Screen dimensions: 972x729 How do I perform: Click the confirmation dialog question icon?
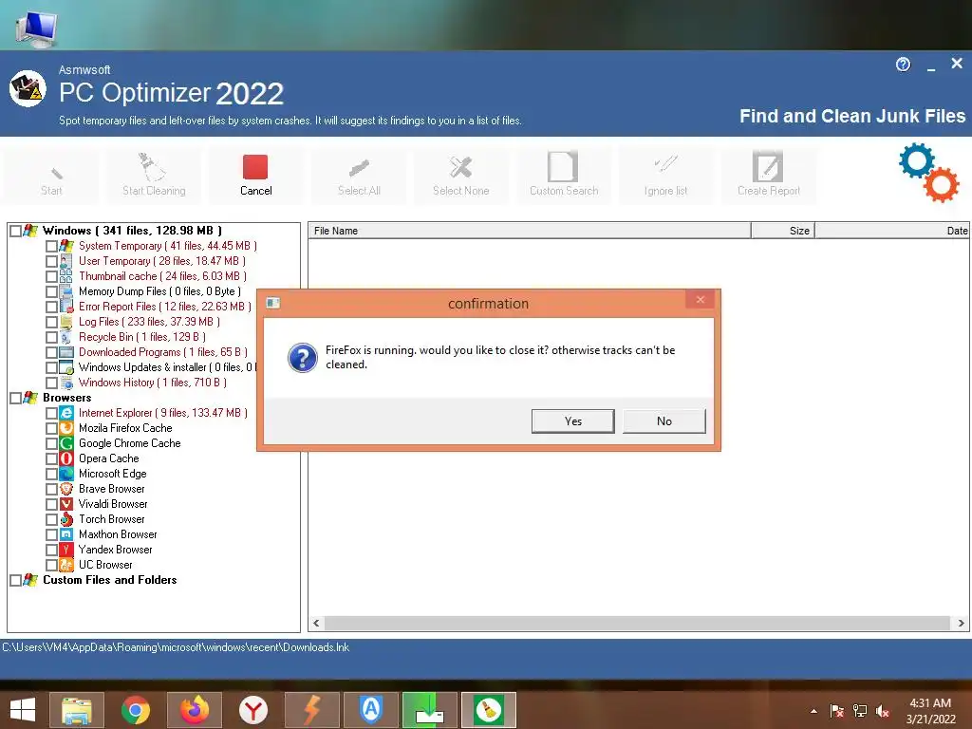[303, 358]
